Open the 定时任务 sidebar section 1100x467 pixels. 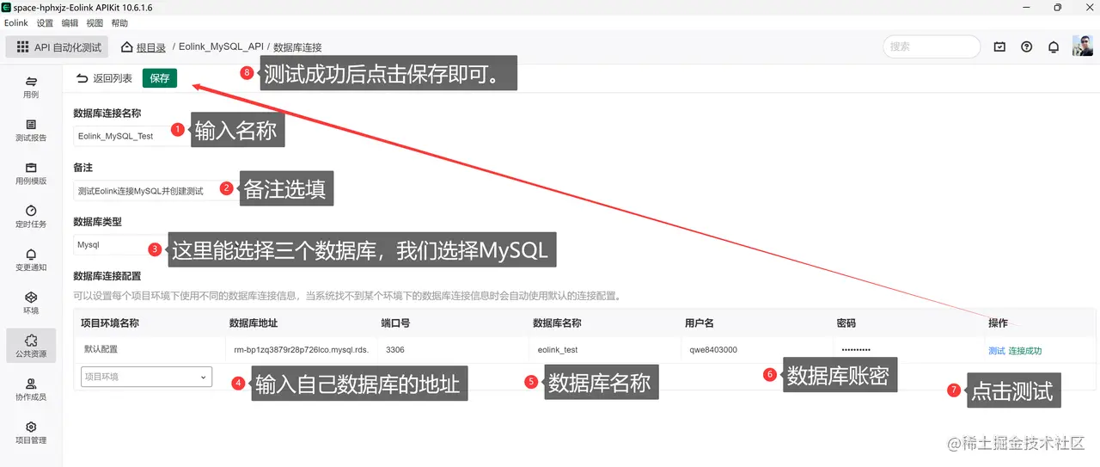click(31, 216)
